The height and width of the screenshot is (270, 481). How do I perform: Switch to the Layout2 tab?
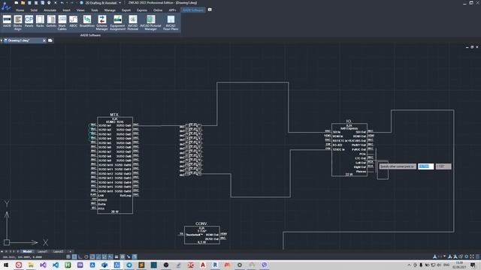pyautogui.click(x=59, y=252)
